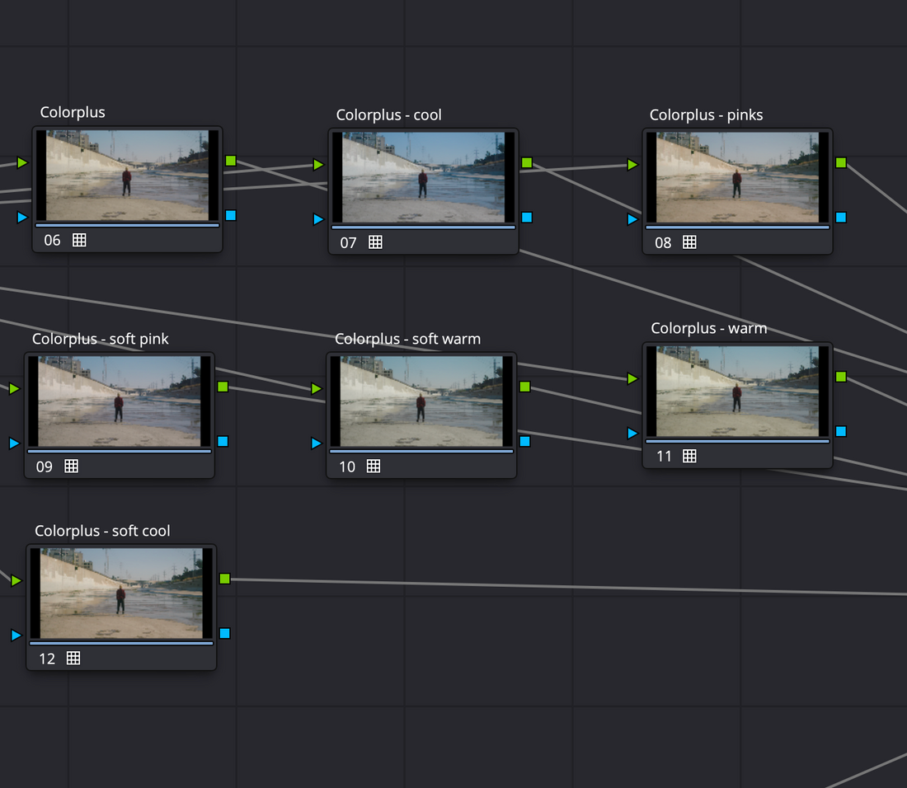The image size is (907, 788).
Task: Click green RGB output square of node 11
Action: 841,377
